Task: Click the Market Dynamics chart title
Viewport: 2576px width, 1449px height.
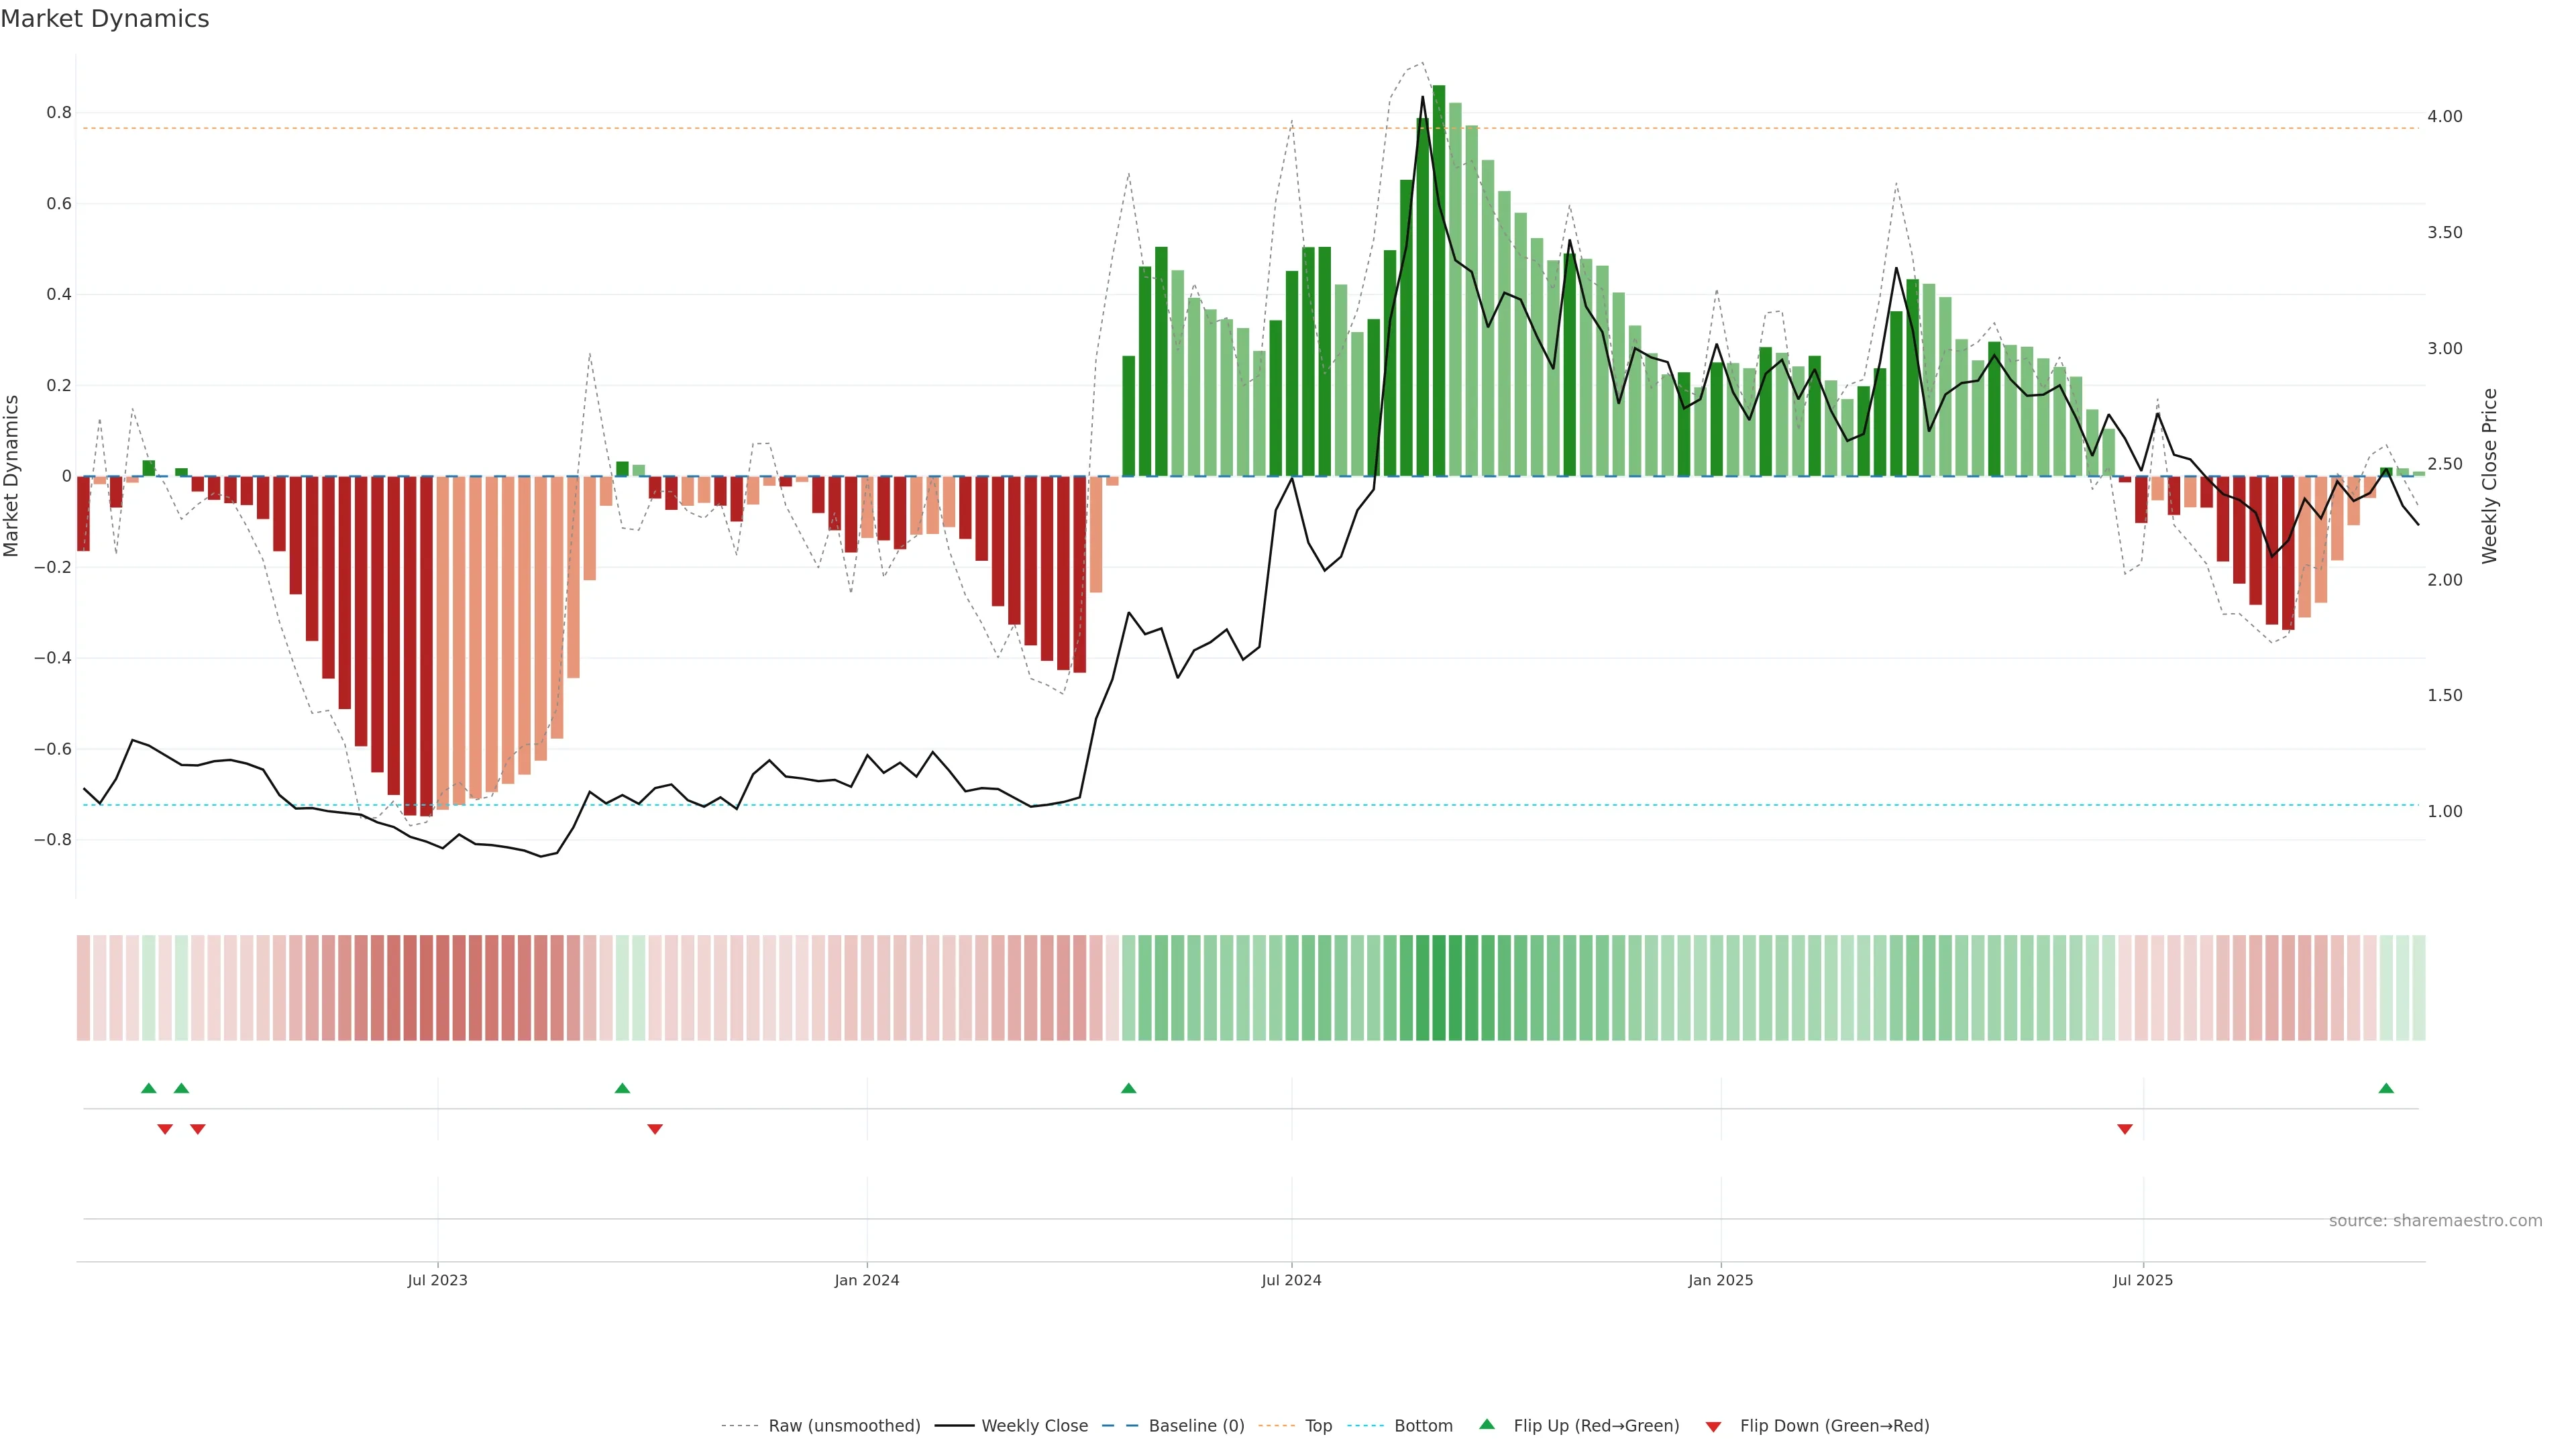Action: (105, 19)
